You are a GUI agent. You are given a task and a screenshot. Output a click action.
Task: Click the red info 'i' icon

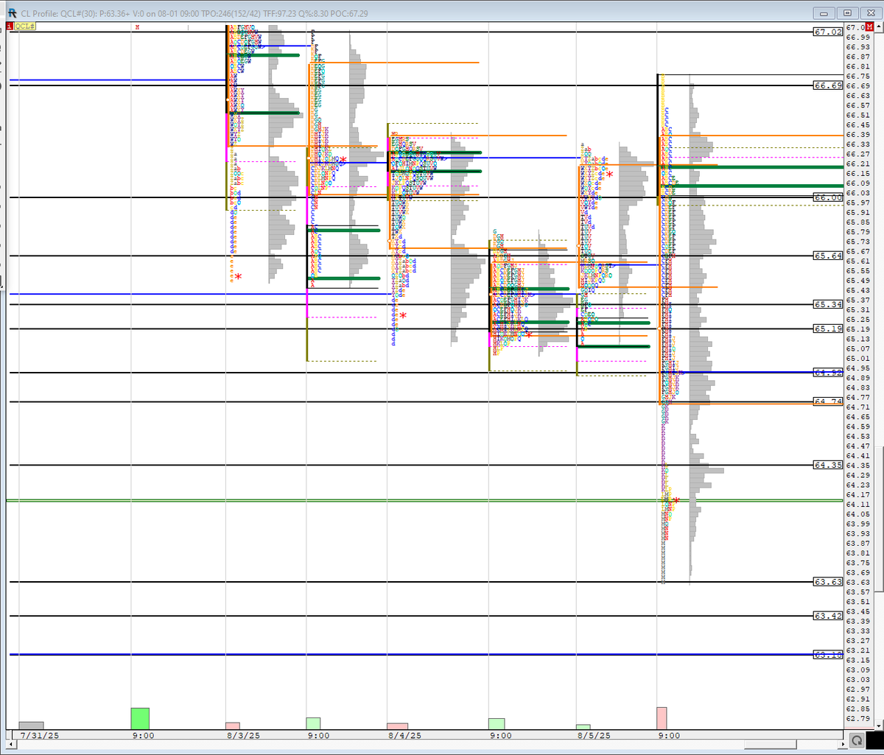point(9,26)
